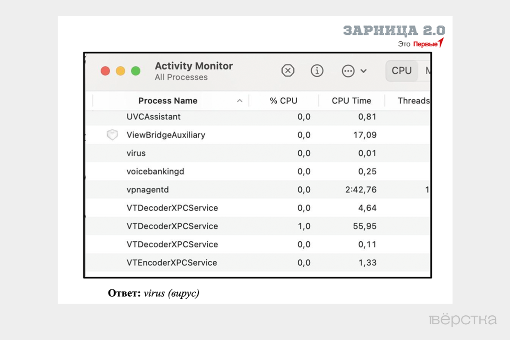
Task: Toggle sort order arrow on Process Name
Action: tap(240, 101)
